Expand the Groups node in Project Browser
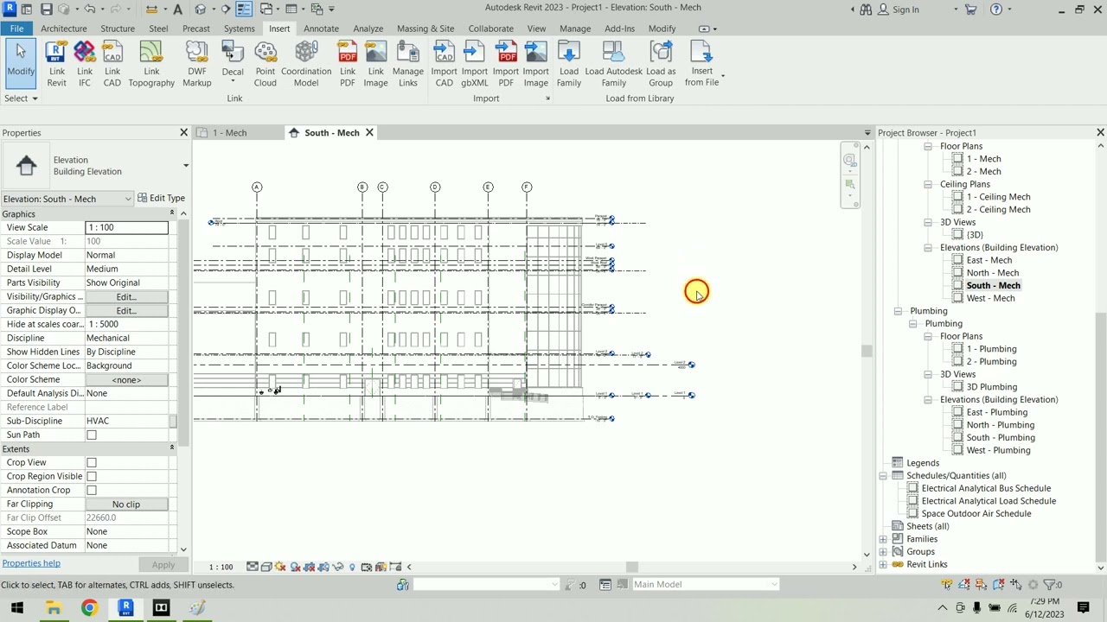The height and width of the screenshot is (622, 1107). click(x=883, y=552)
